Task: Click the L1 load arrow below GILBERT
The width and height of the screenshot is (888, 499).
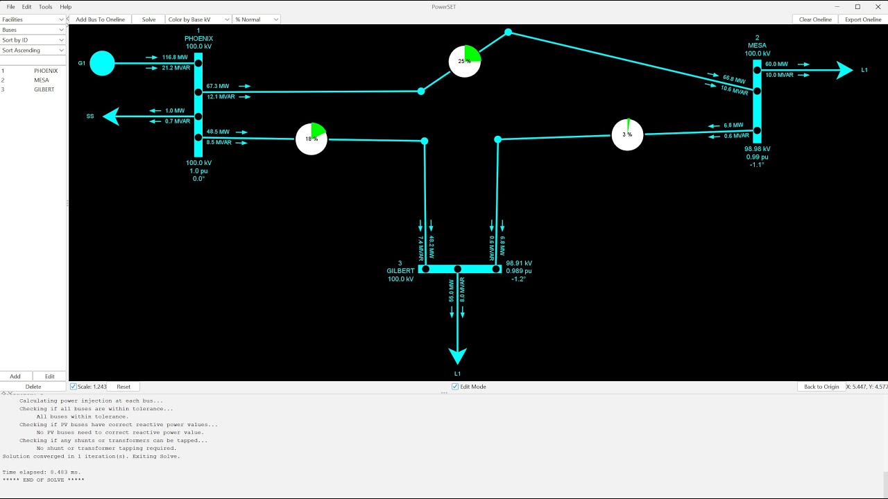Action: (x=457, y=356)
